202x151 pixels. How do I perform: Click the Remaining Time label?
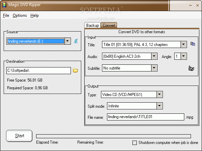90,142
